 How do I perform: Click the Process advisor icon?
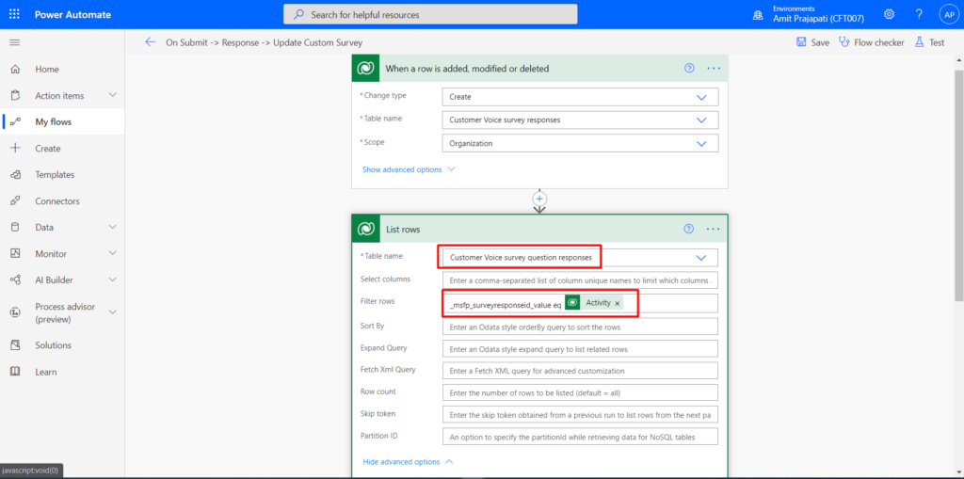coord(15,312)
